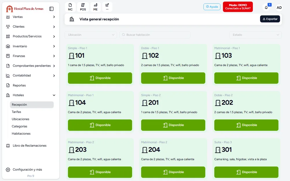Expand the Inventario menu

(30, 46)
